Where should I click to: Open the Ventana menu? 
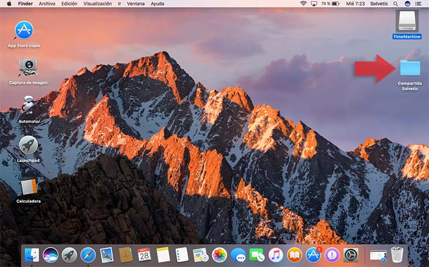point(136,4)
